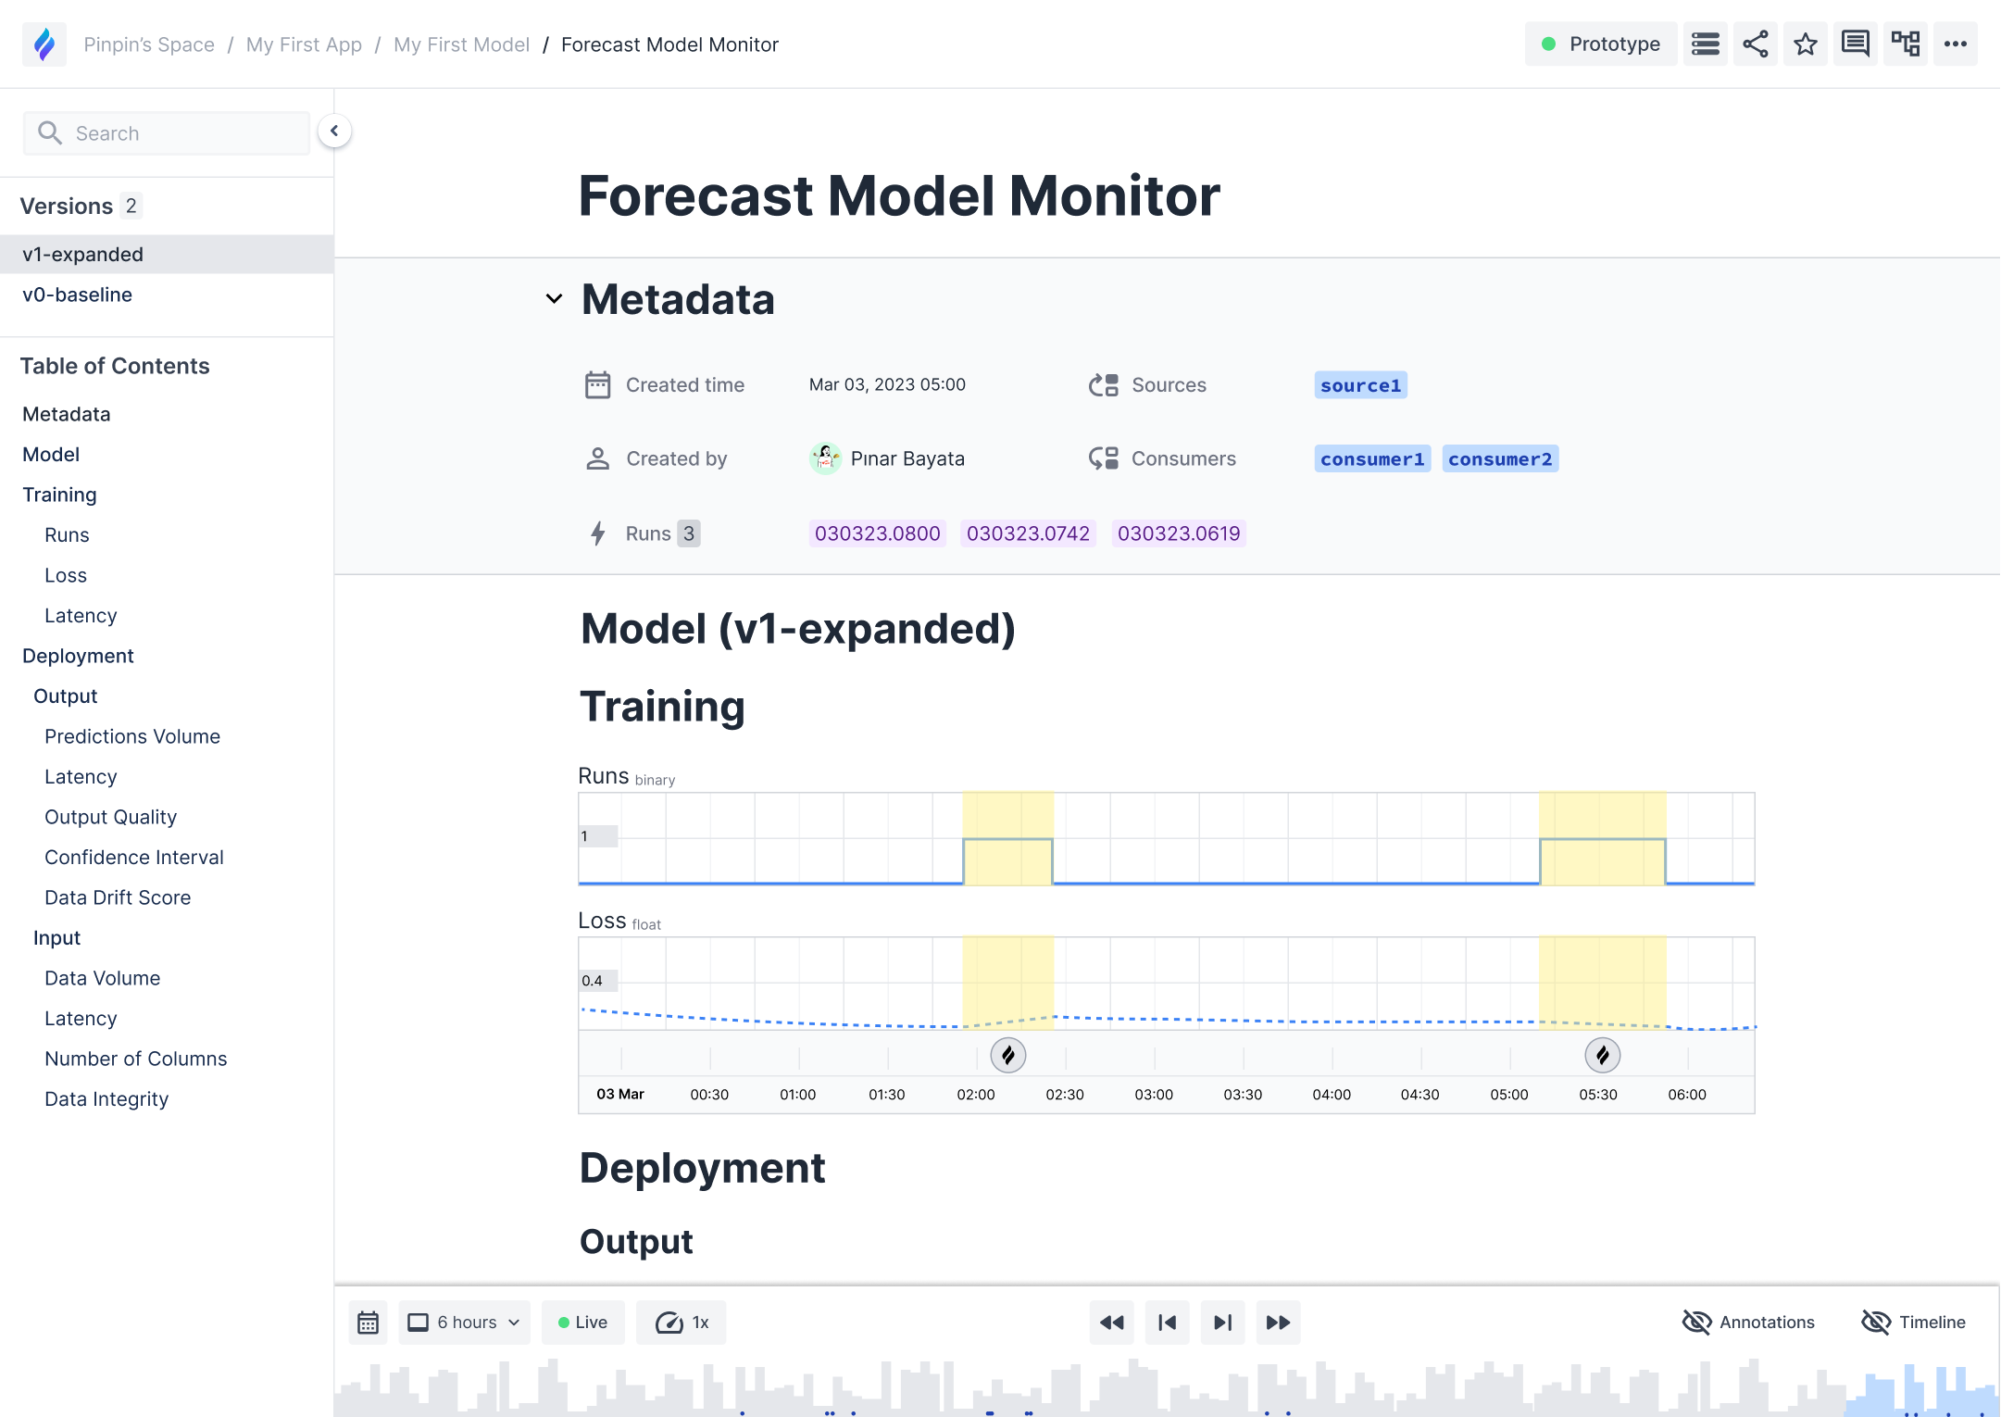
Task: Click the stacked list view icon
Action: pyautogui.click(x=1705, y=44)
